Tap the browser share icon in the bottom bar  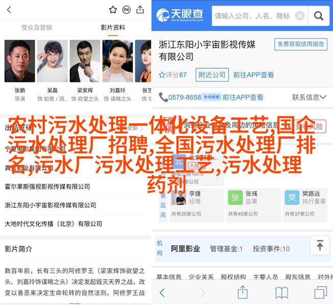pyautogui.click(x=243, y=292)
